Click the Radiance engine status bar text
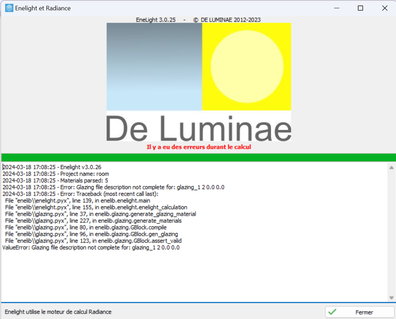396x319 pixels. [x=58, y=312]
